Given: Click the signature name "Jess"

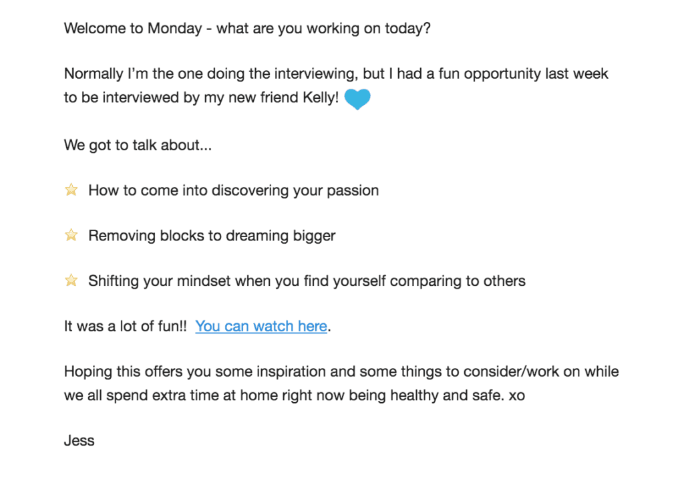Looking at the screenshot, I should pyautogui.click(x=79, y=441).
